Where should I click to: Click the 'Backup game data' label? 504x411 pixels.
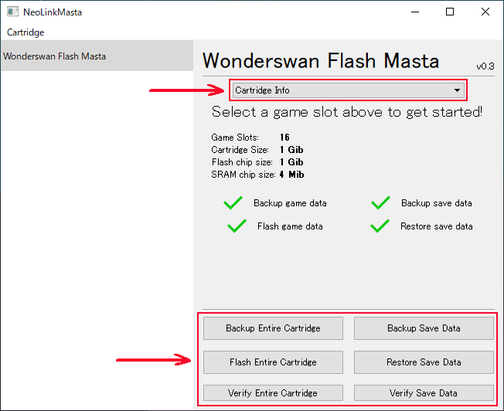click(290, 203)
